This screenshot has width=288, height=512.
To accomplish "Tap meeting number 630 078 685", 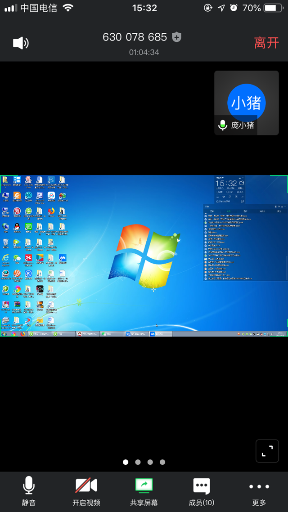I will tap(135, 37).
